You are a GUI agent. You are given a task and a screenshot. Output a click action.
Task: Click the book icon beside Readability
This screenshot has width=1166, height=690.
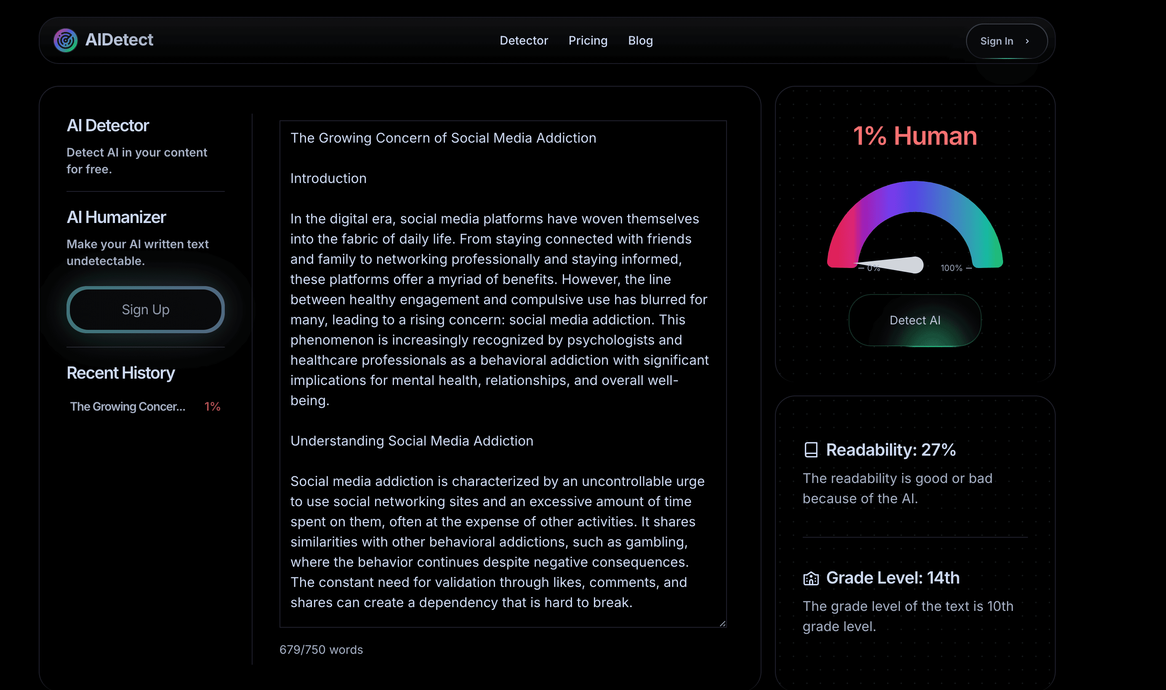point(811,450)
